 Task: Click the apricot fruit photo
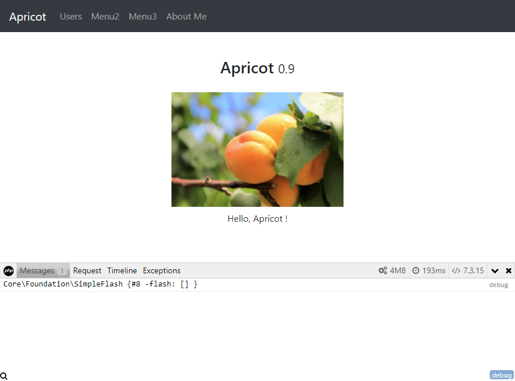257,150
